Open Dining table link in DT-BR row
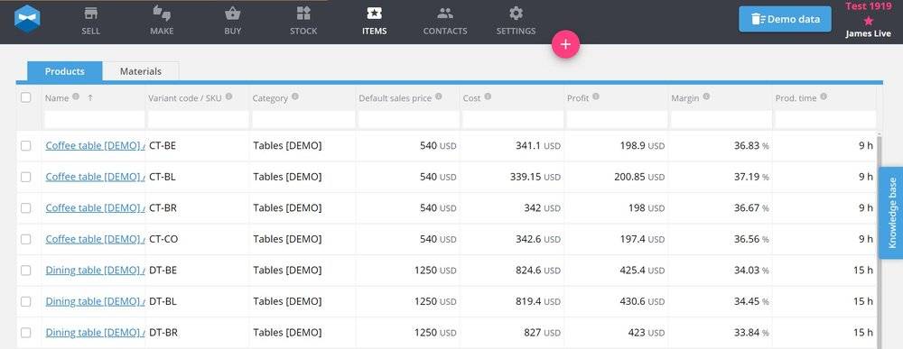Screen dimensions: 903x349 pos(95,333)
